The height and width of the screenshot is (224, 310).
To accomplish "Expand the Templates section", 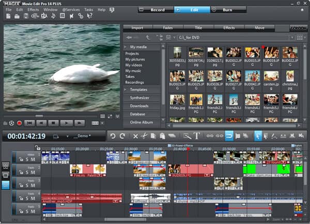I will coord(126,90).
